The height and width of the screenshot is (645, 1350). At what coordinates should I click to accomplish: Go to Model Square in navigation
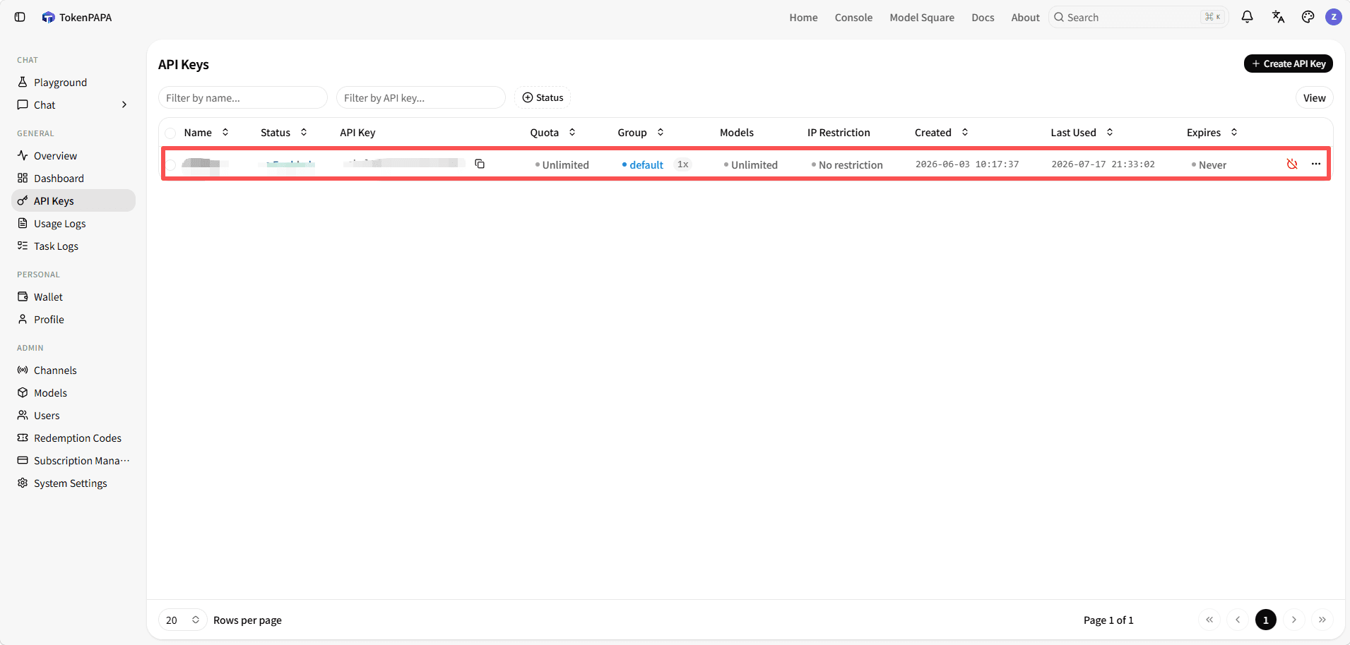pos(922,17)
